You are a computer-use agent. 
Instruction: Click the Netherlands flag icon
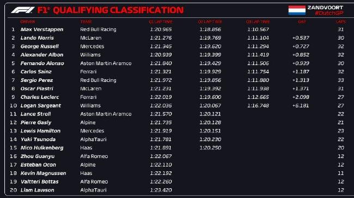(297, 10)
